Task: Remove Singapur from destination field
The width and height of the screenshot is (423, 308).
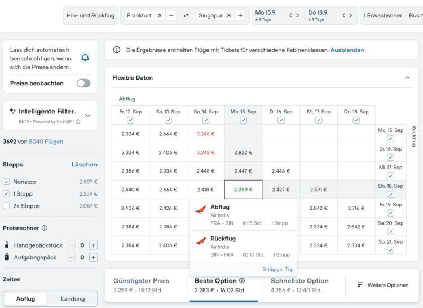Action: click(229, 16)
